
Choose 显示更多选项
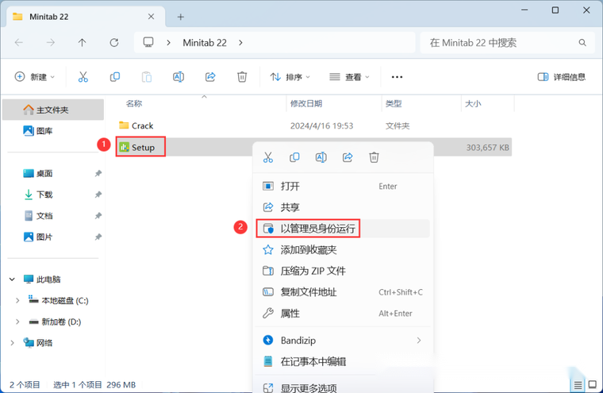click(x=343, y=387)
